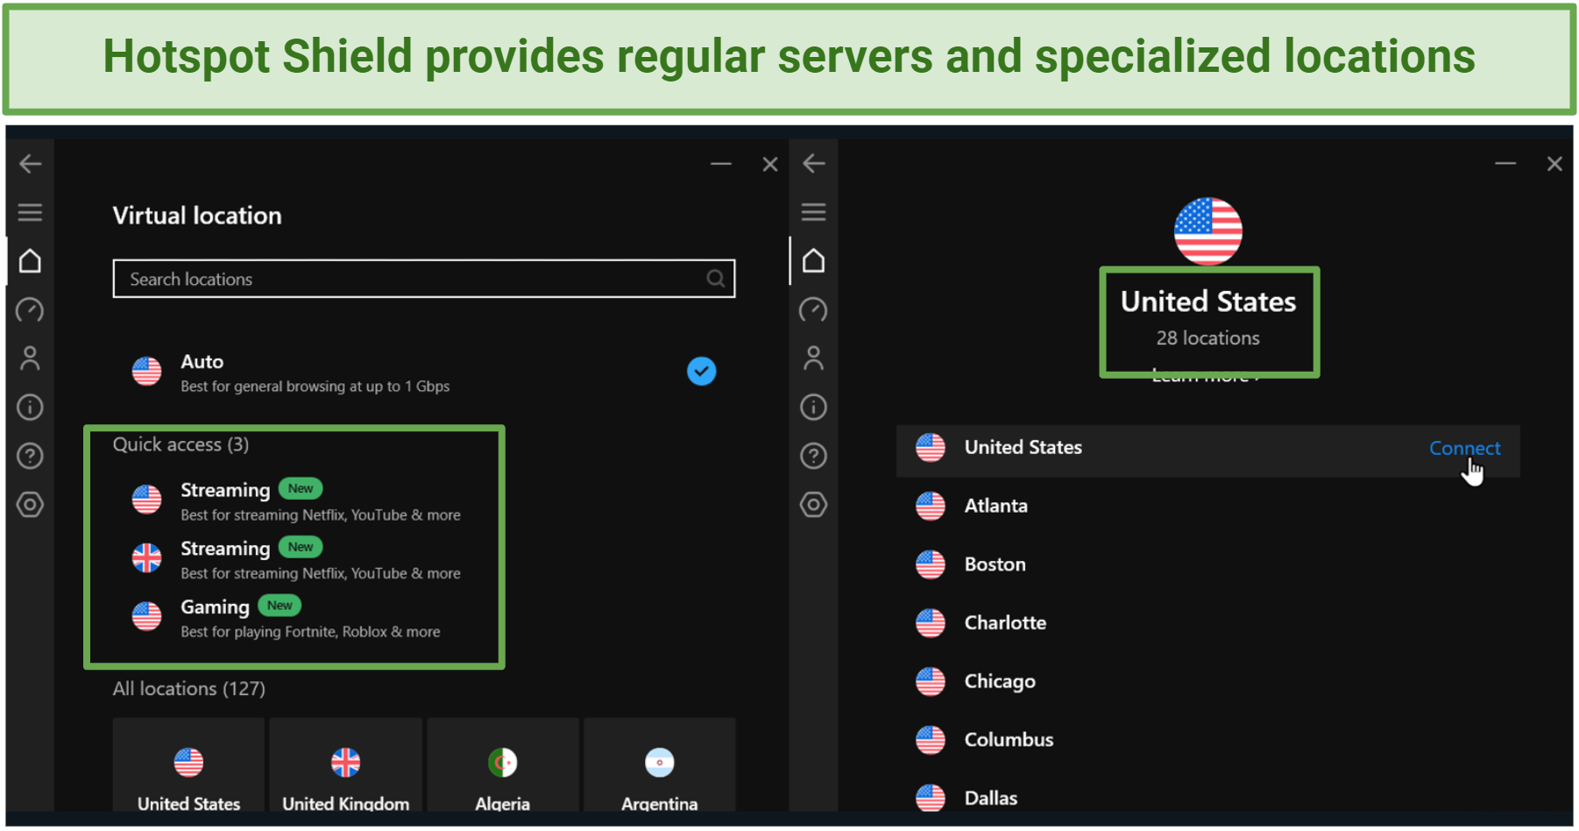1579x831 pixels.
Task: Open the United Kingdom location tile
Action: 346,766
